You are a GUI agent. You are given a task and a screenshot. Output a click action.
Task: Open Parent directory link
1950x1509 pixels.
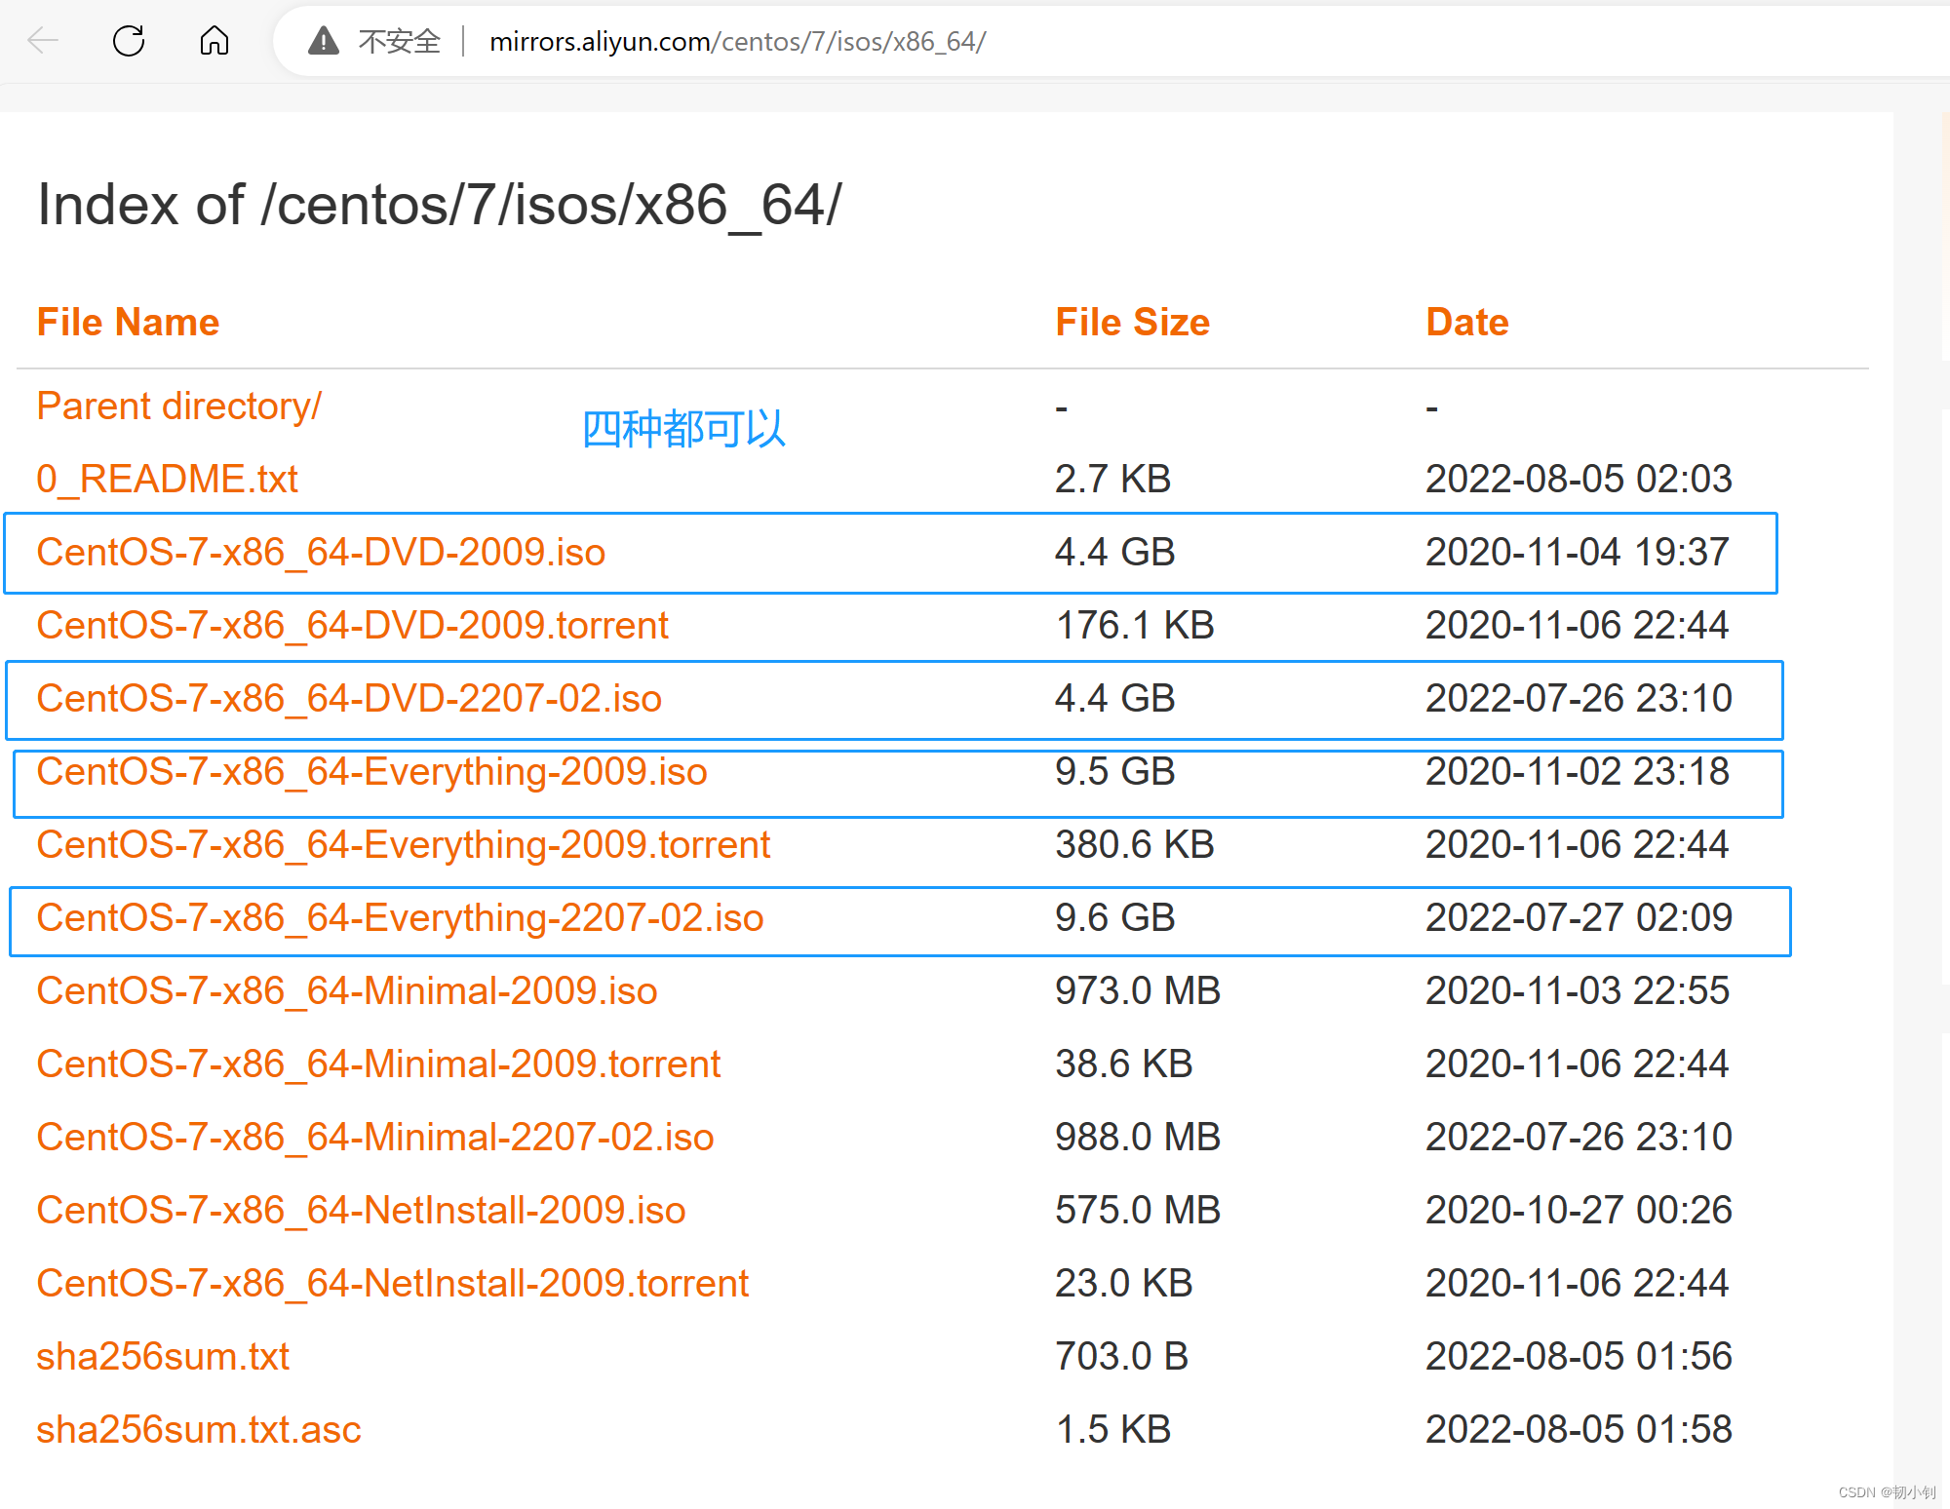(178, 406)
